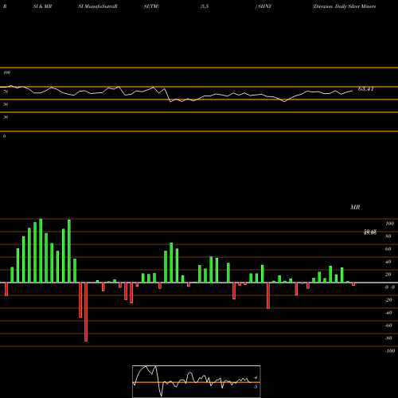The image size is (398, 398).
Task: Click the -80 label on MR axis
Action: click(388, 338)
